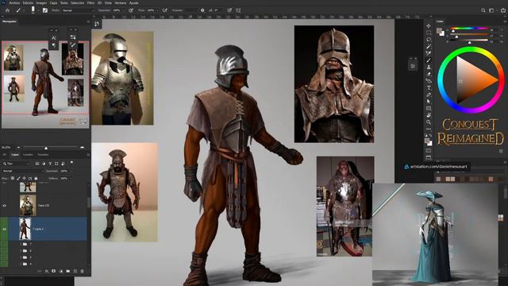This screenshot has height=286, width=508.
Task: Open the Archivo menu
Action: pyautogui.click(x=14, y=3)
